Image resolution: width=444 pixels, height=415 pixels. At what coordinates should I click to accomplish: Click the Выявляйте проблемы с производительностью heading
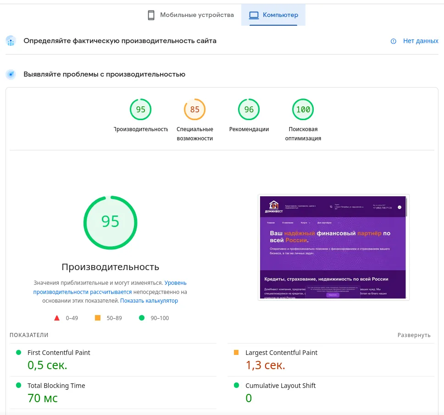coord(104,74)
